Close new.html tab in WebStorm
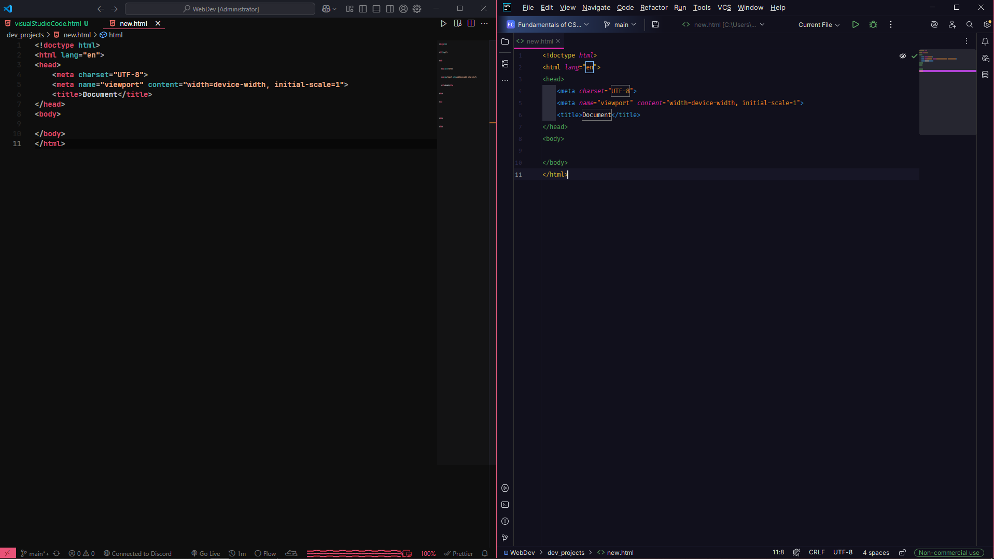 tap(558, 41)
